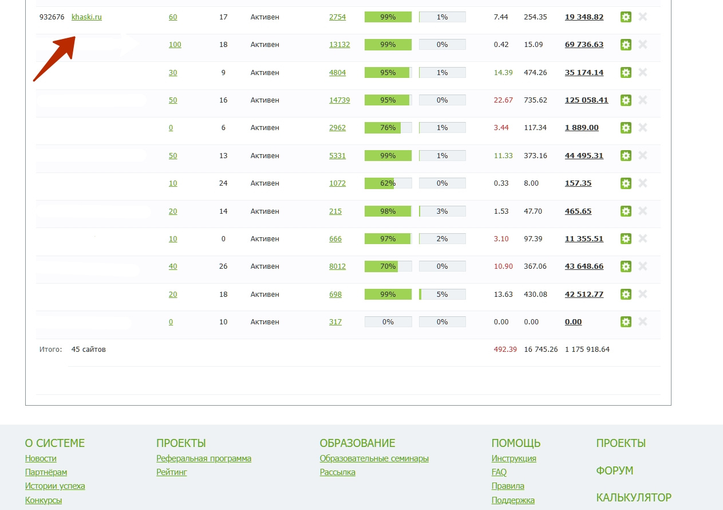Open the 14739 count link

pyautogui.click(x=339, y=100)
